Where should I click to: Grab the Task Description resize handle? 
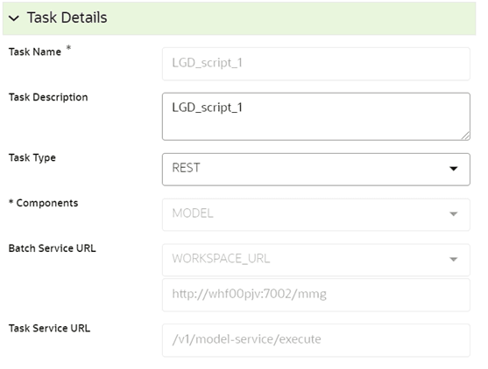pos(465,136)
